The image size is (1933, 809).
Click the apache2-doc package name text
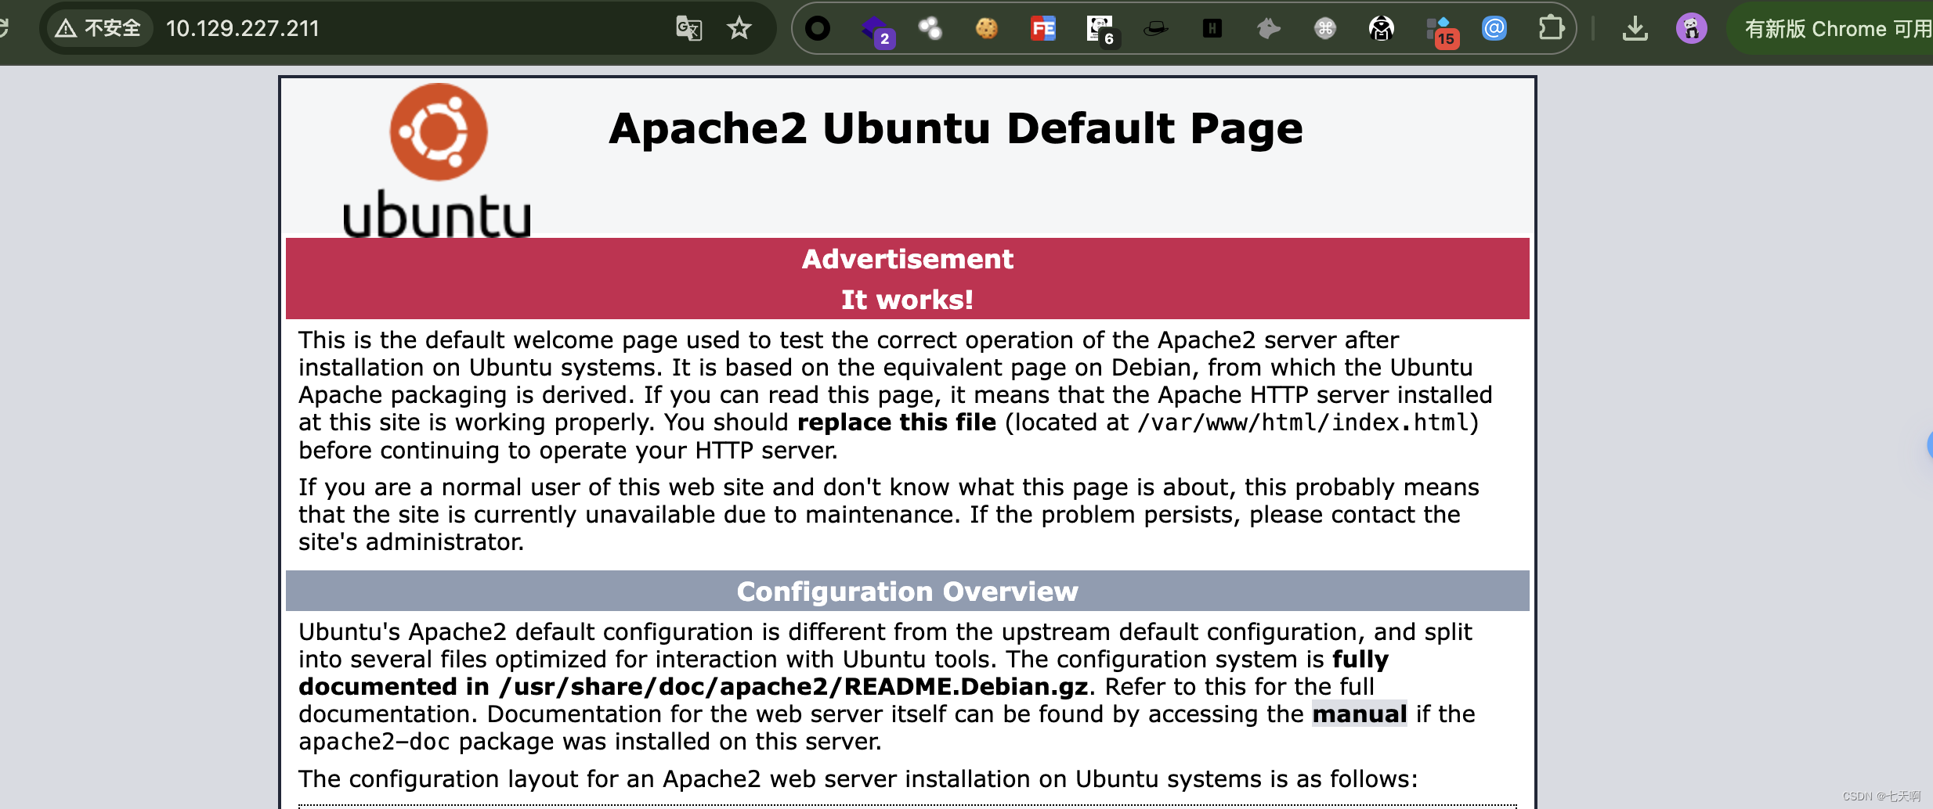(x=374, y=741)
